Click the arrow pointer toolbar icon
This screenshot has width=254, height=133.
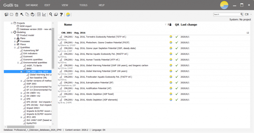22,14
